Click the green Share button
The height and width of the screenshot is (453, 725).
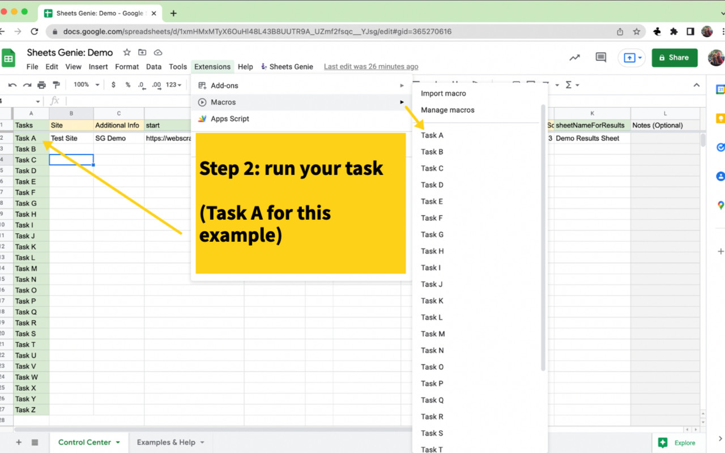pos(675,57)
